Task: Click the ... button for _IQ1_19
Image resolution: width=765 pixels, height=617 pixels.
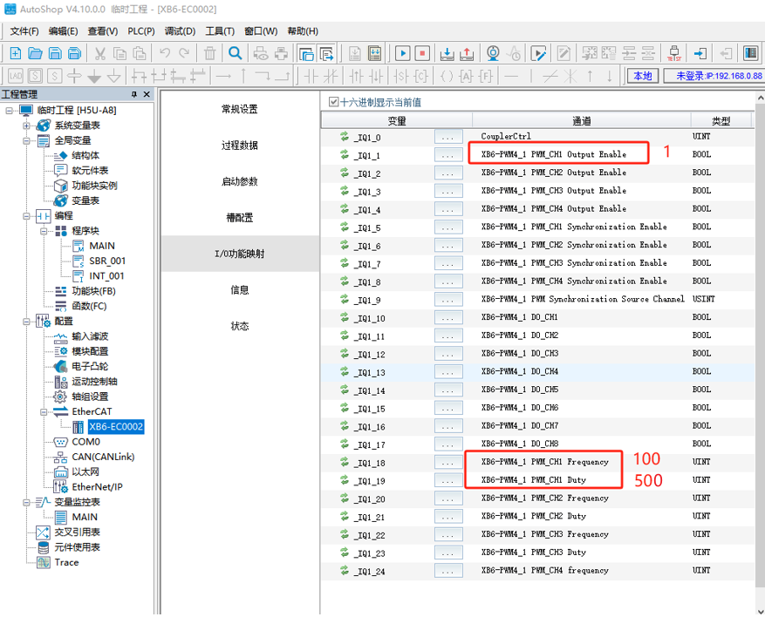Action: click(447, 480)
